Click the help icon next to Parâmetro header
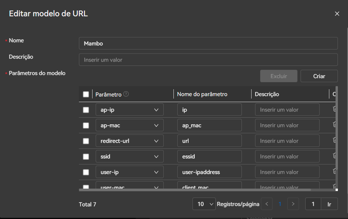 point(126,94)
